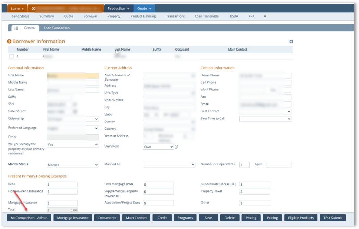Viewport: 359px width, 229px height.
Task: Click the MI Comparison - Admin button
Action: 29,218
